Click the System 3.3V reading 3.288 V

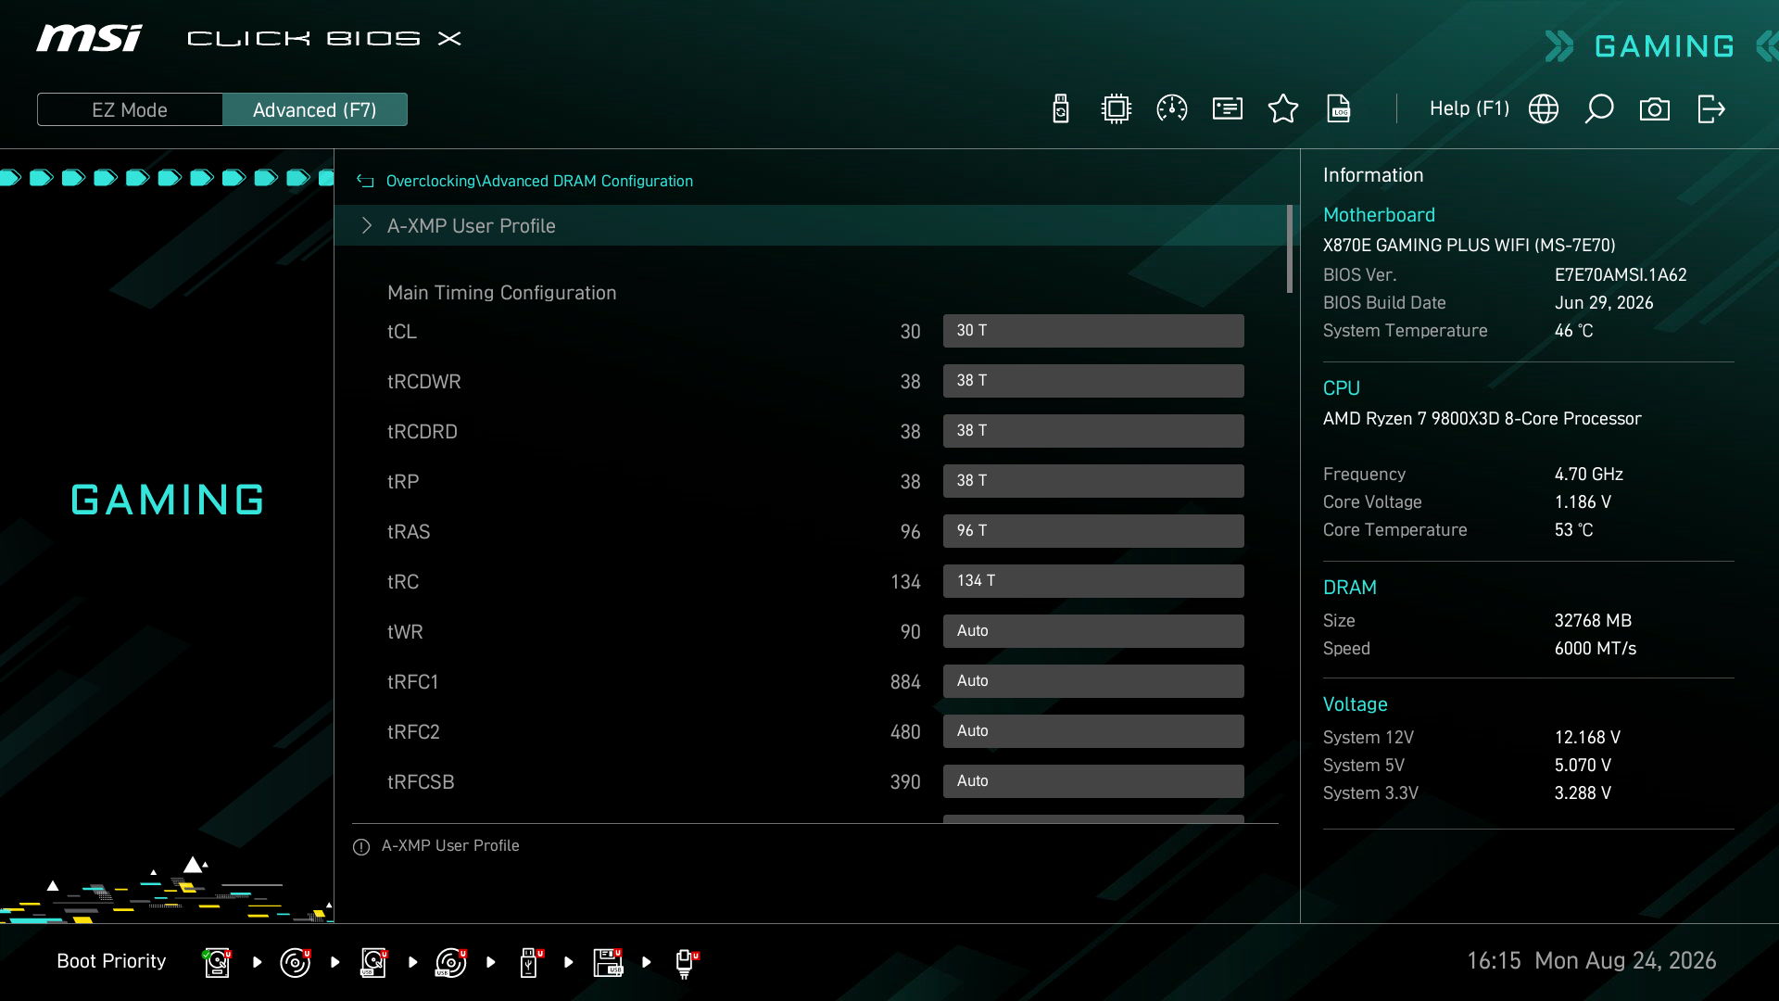[x=1583, y=793]
